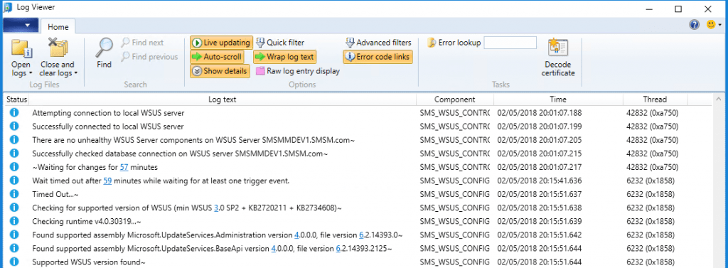Screen dimensions: 728x268
Task: Click the Close and clear logs icon
Action: coord(58,48)
